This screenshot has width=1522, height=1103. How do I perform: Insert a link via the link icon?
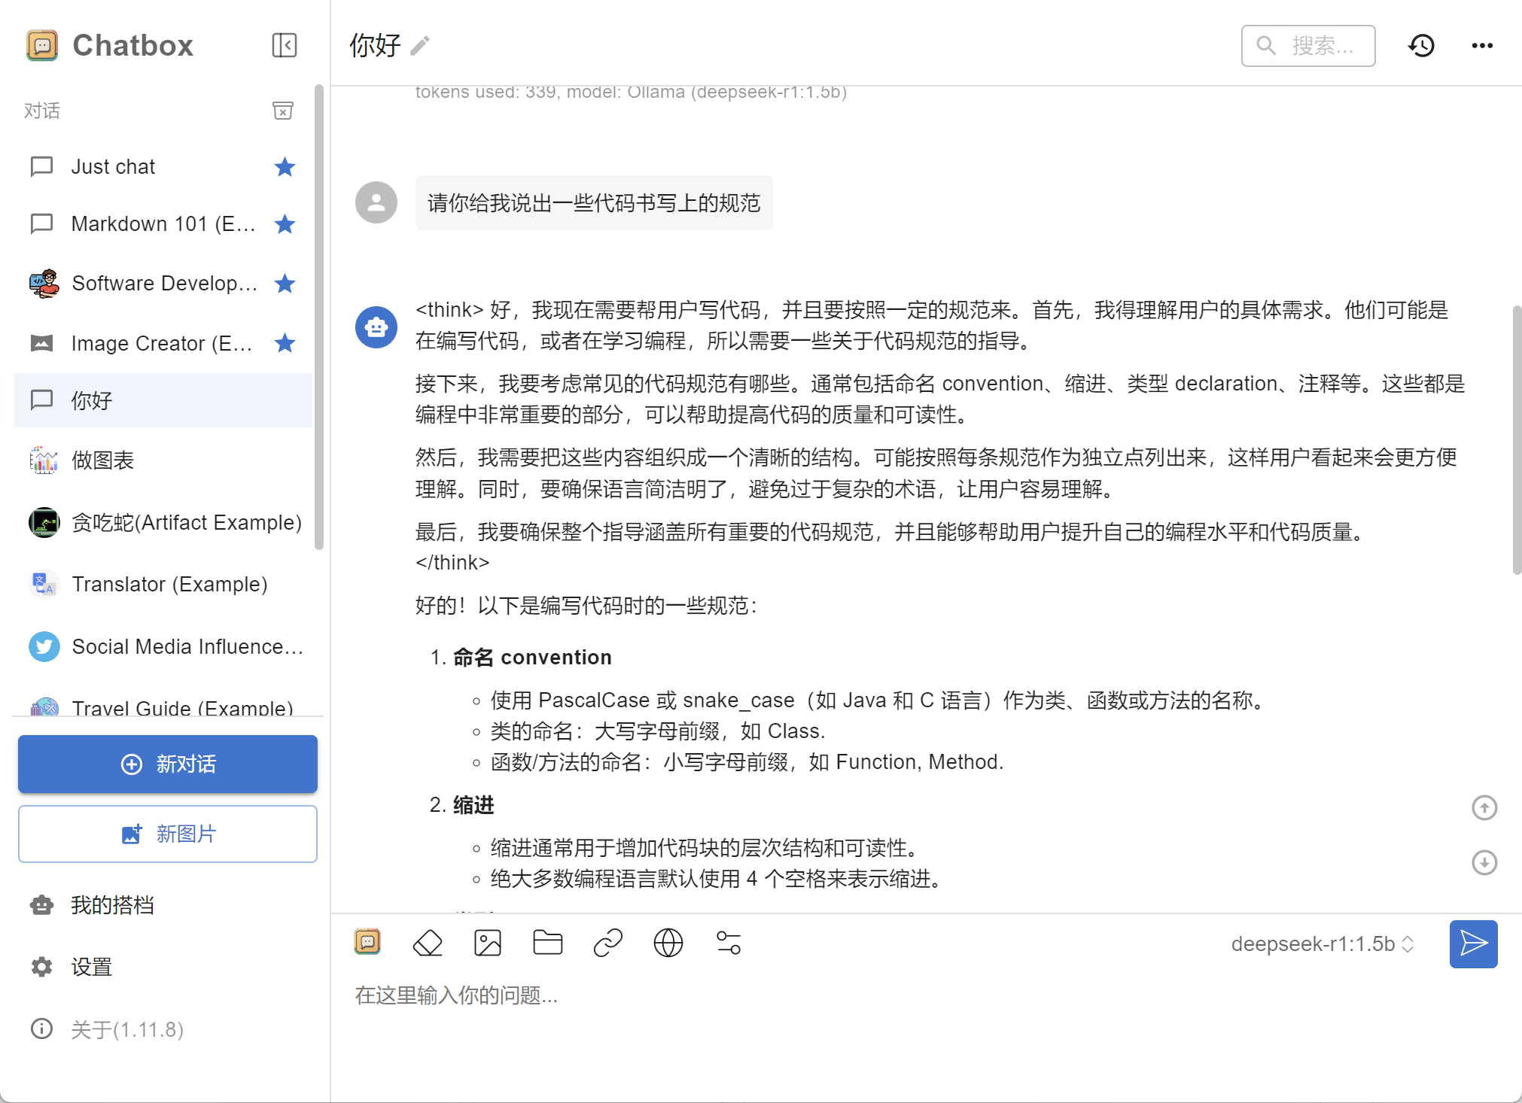coord(608,943)
